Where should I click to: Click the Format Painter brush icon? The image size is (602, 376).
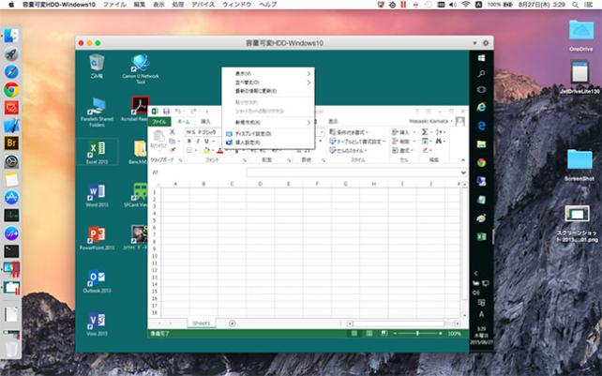click(172, 150)
